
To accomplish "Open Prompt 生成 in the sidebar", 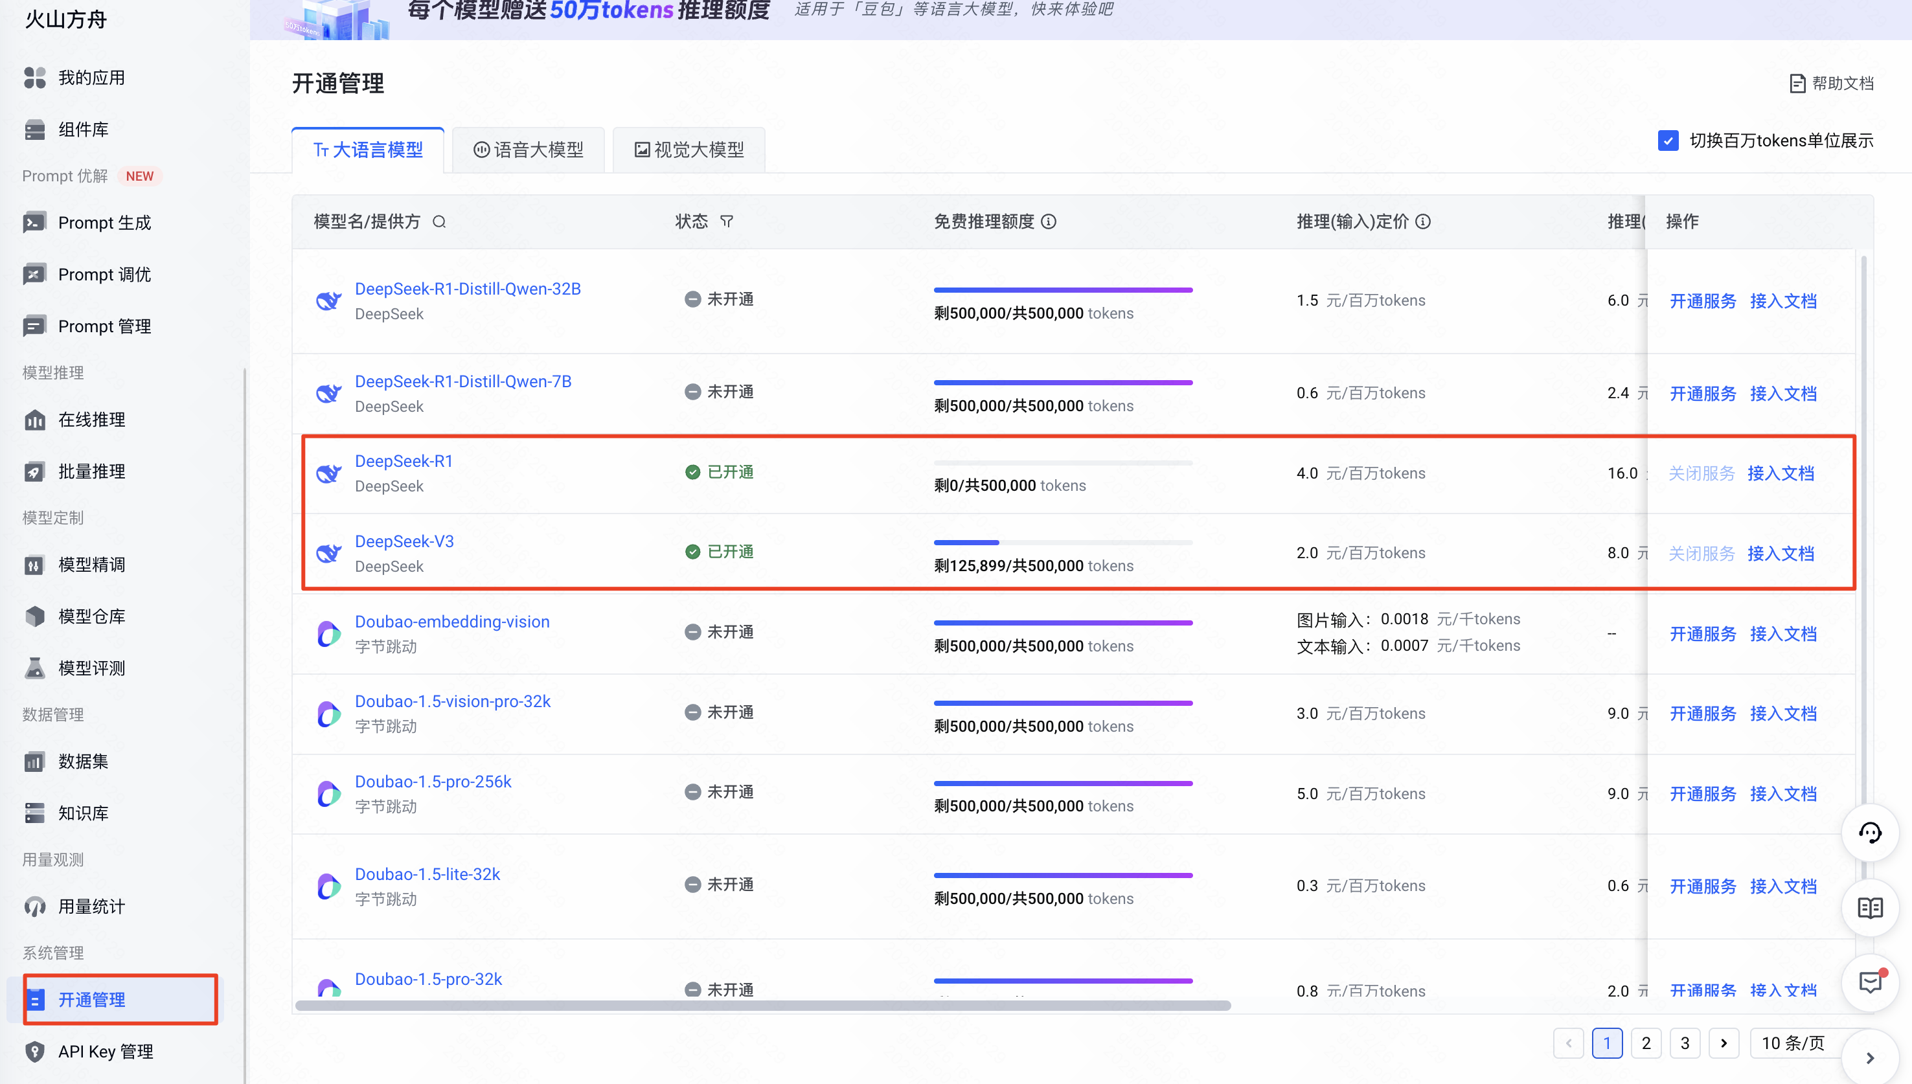I will click(x=104, y=223).
